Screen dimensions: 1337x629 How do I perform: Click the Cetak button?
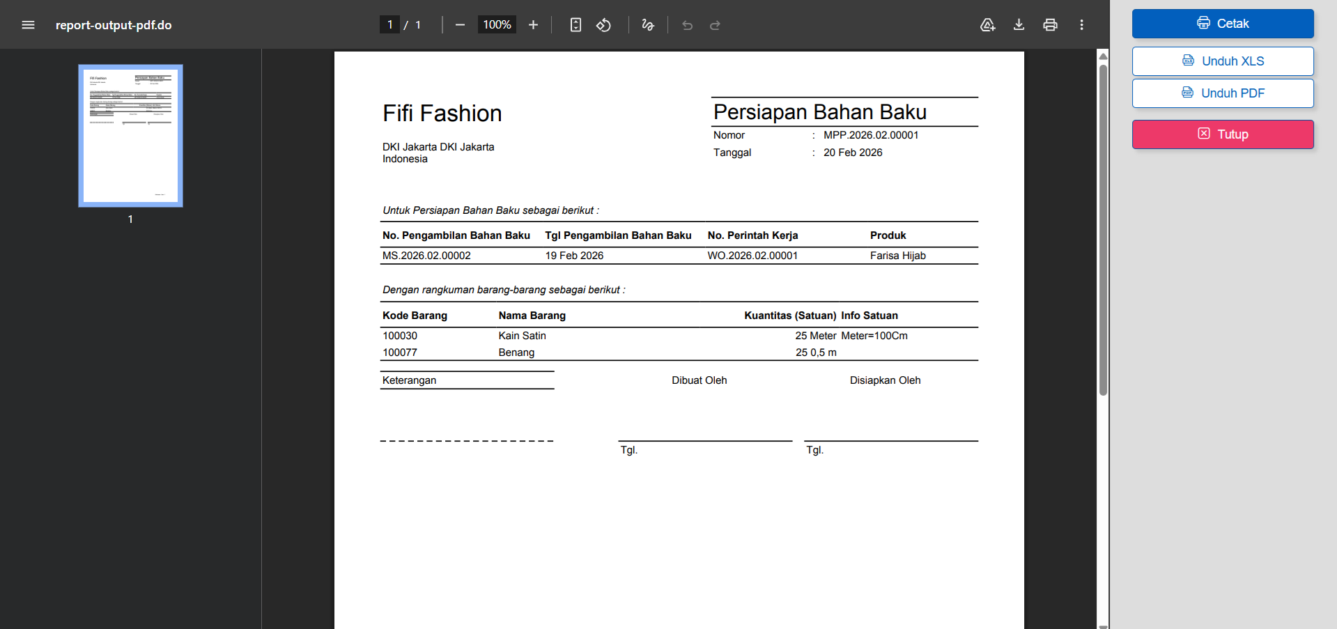pos(1222,23)
